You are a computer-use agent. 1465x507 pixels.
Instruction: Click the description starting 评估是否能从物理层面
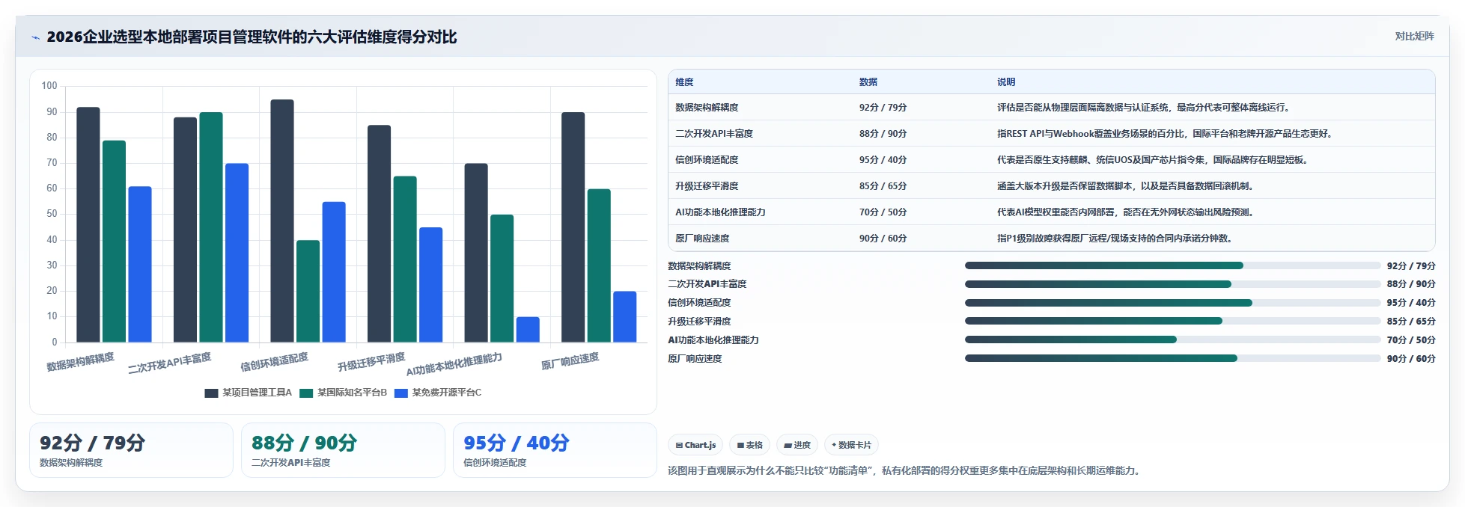1143,108
